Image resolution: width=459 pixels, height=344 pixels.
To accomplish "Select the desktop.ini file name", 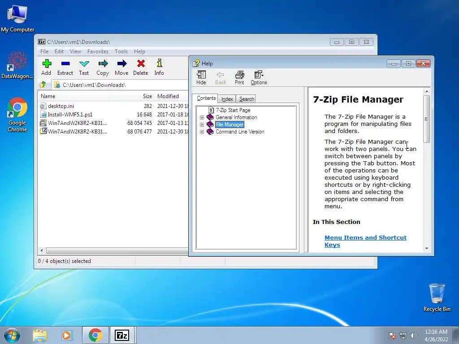I will click(x=61, y=106).
